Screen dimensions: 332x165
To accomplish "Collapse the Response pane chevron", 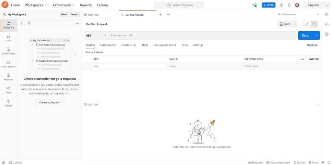I will pos(318,104).
